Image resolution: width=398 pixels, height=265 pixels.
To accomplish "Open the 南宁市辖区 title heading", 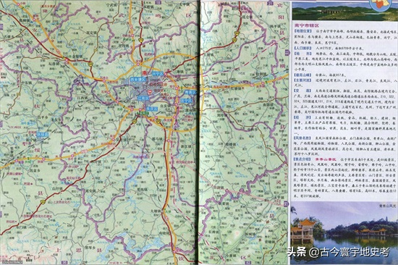I will tap(306, 25).
